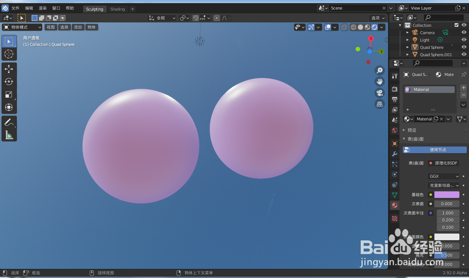Open the Tool properties tab

(395, 76)
